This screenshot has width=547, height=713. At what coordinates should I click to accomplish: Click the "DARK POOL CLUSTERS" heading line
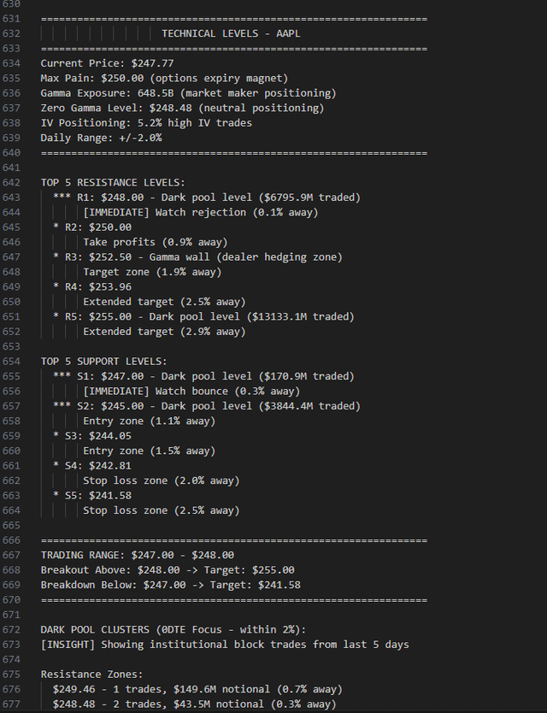coord(173,629)
